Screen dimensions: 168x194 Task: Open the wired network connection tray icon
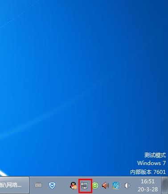click(x=85, y=186)
